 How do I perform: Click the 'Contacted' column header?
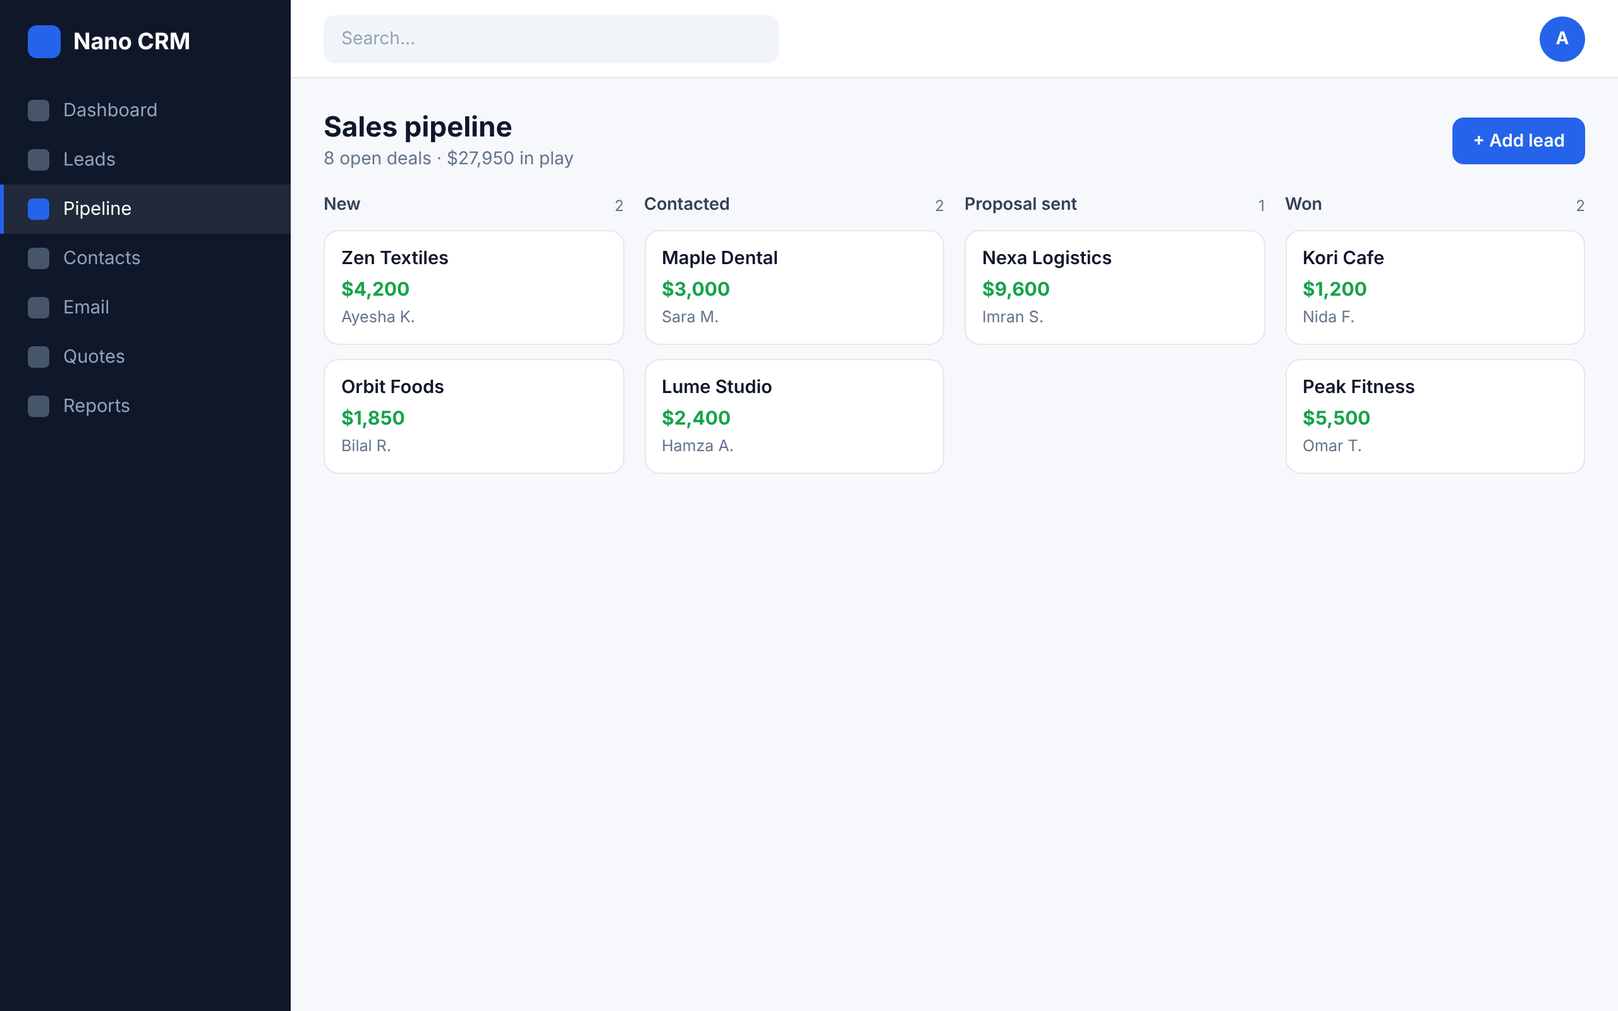coord(686,204)
